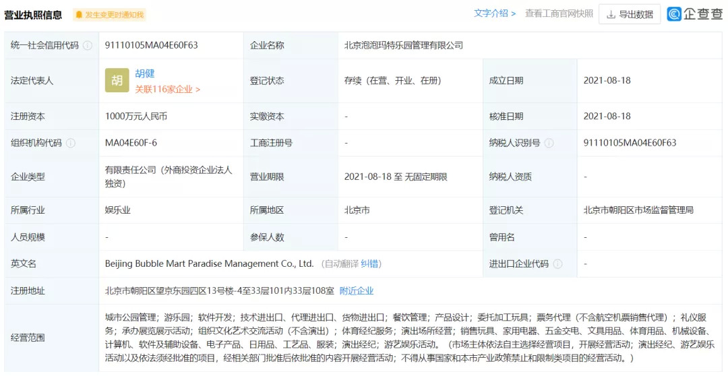Click 纠错 link beside English name
728x376 pixels.
click(369, 263)
